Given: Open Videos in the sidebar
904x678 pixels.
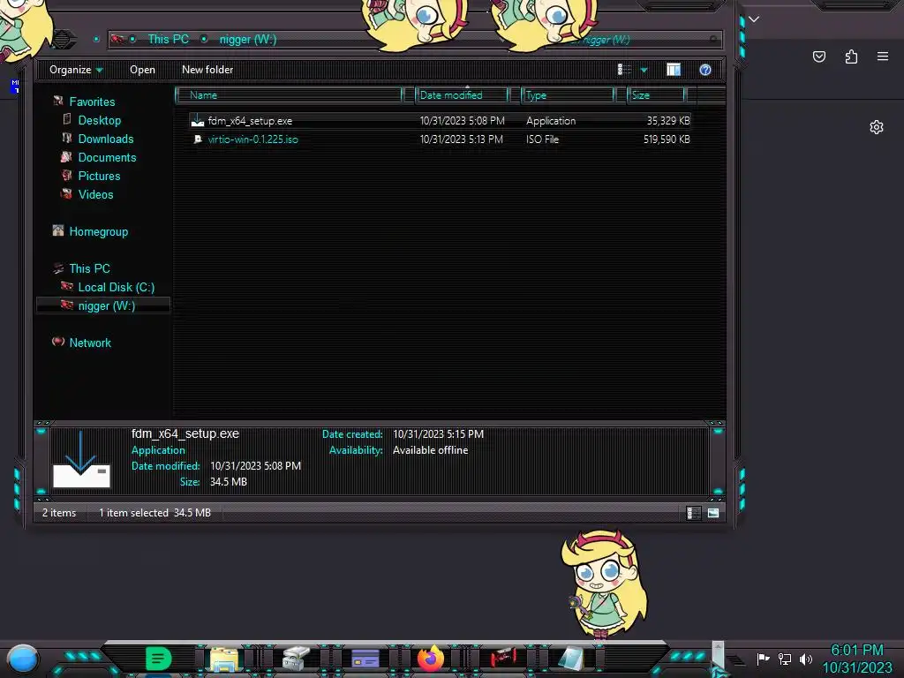Looking at the screenshot, I should coord(95,194).
